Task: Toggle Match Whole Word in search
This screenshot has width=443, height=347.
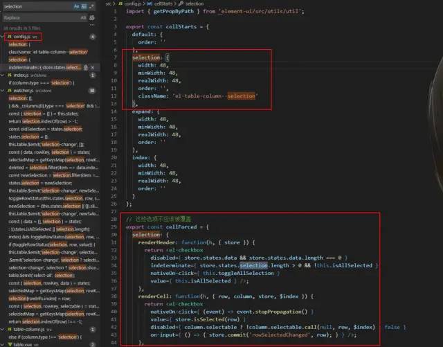Action: (x=82, y=6)
